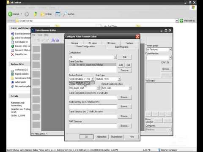Open the File menu in Hammer Editor

pyautogui.click(x=34, y=35)
